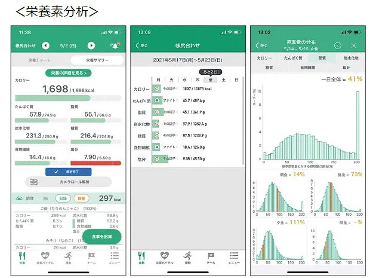
Task: Select 土 in the weekday row
Action: [223, 80]
